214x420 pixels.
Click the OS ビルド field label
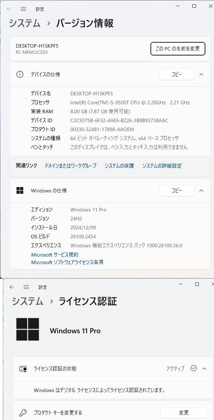[40, 237]
